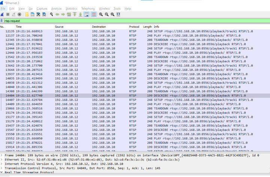
Task: Click the resize columns icon
Action: point(118,14)
